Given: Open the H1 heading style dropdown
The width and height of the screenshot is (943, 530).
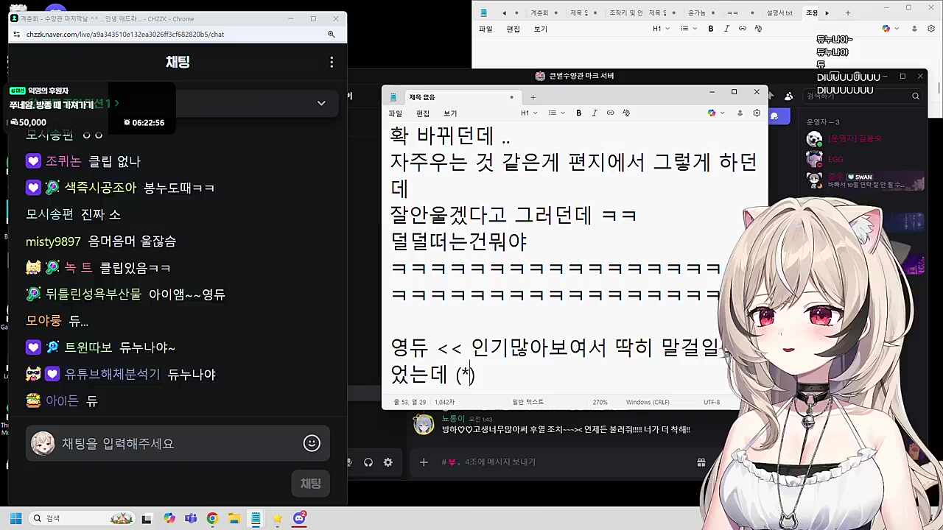Looking at the screenshot, I should 529,113.
